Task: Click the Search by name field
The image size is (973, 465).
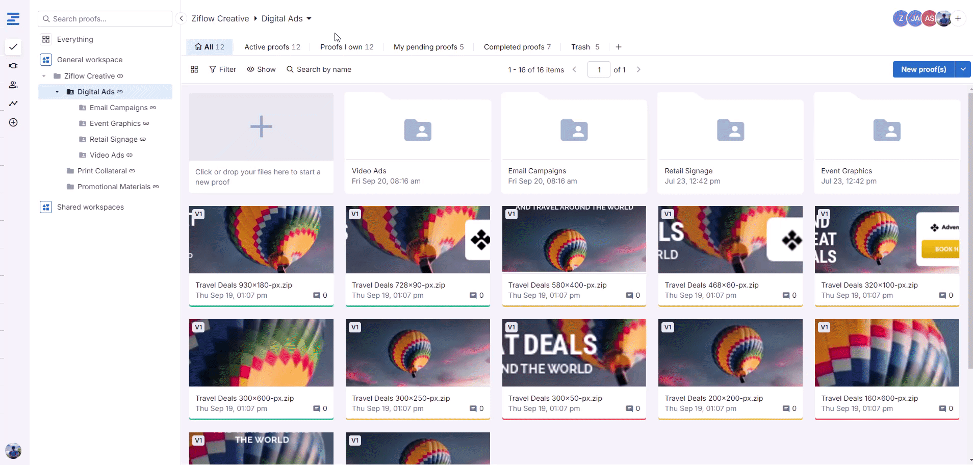Action: 319,69
